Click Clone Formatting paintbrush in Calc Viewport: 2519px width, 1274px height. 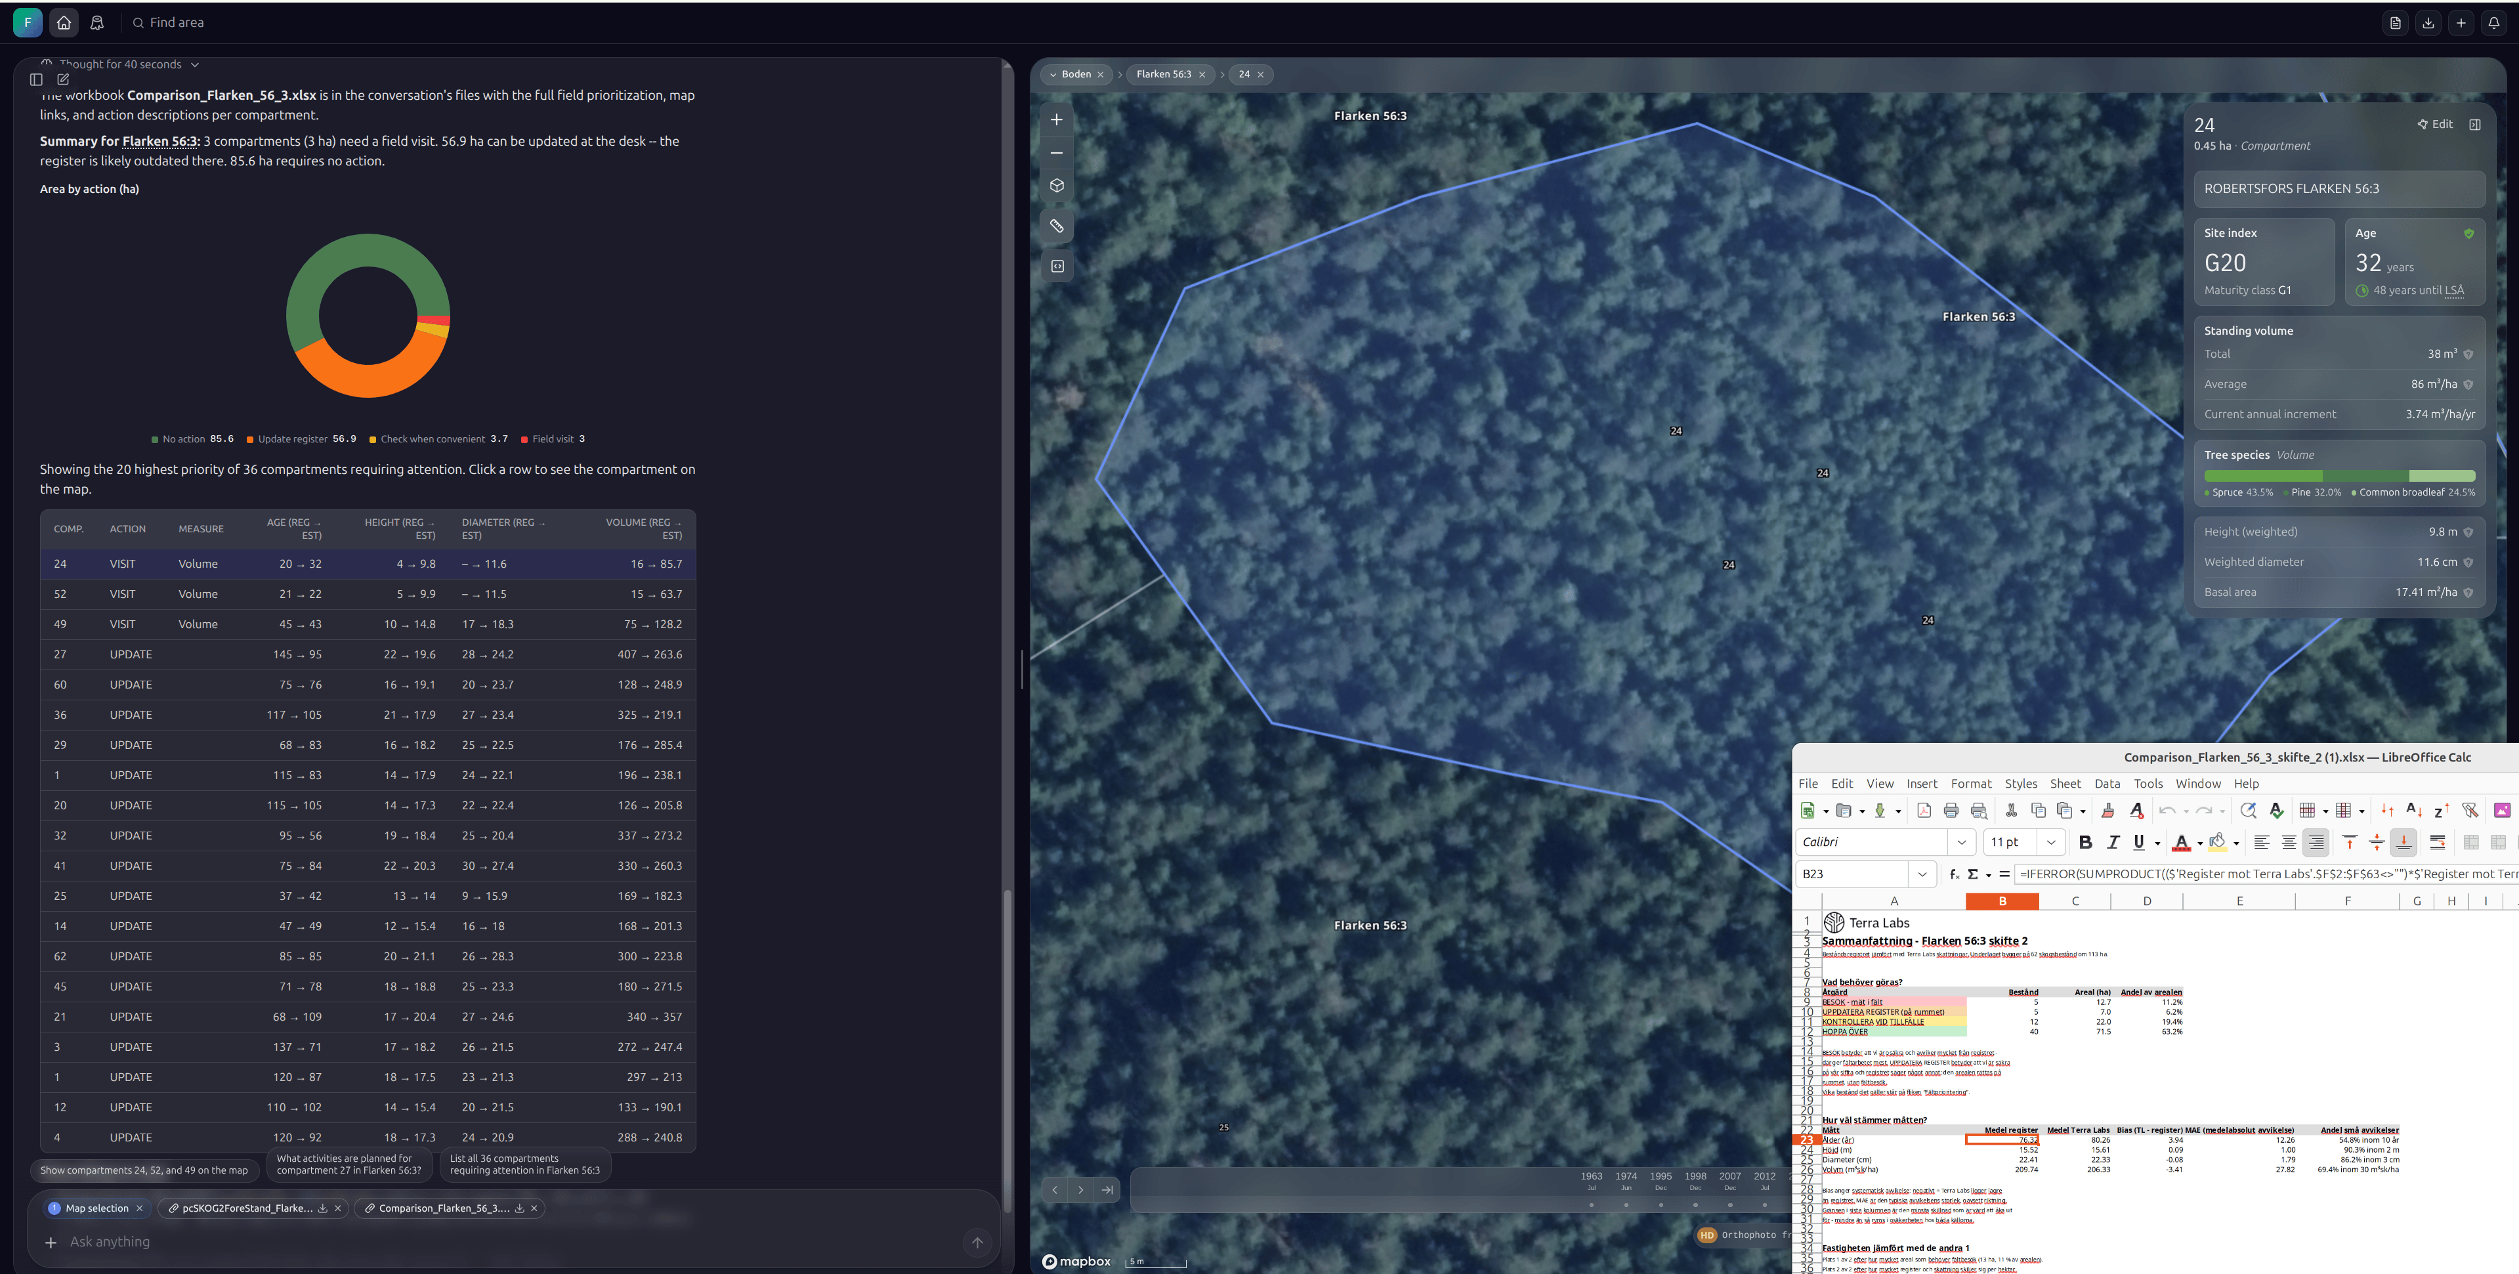2108,811
